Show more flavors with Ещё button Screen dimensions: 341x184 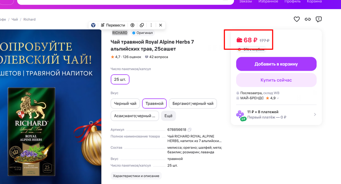(168, 116)
